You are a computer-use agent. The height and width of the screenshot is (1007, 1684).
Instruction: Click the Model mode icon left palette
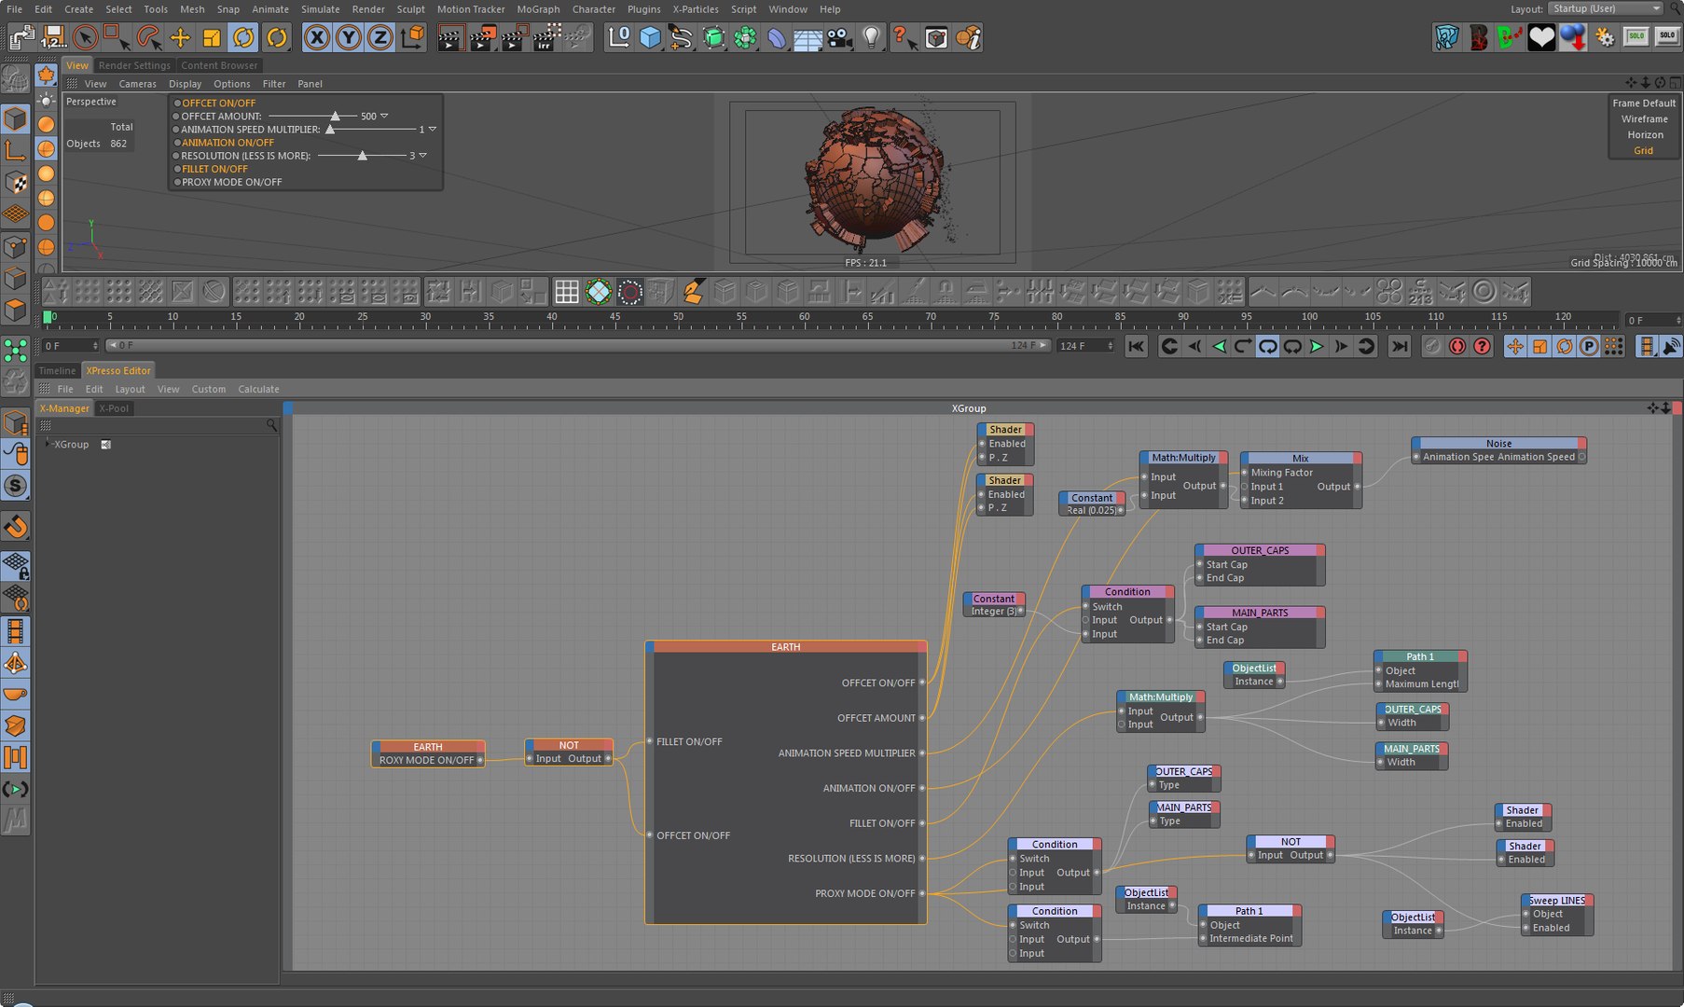(15, 117)
